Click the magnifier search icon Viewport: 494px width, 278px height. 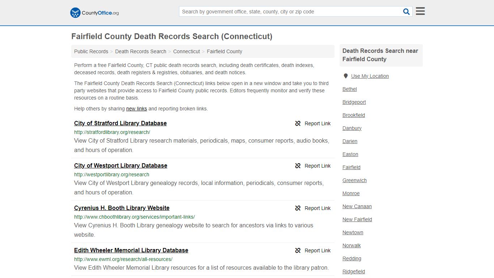coord(406,12)
